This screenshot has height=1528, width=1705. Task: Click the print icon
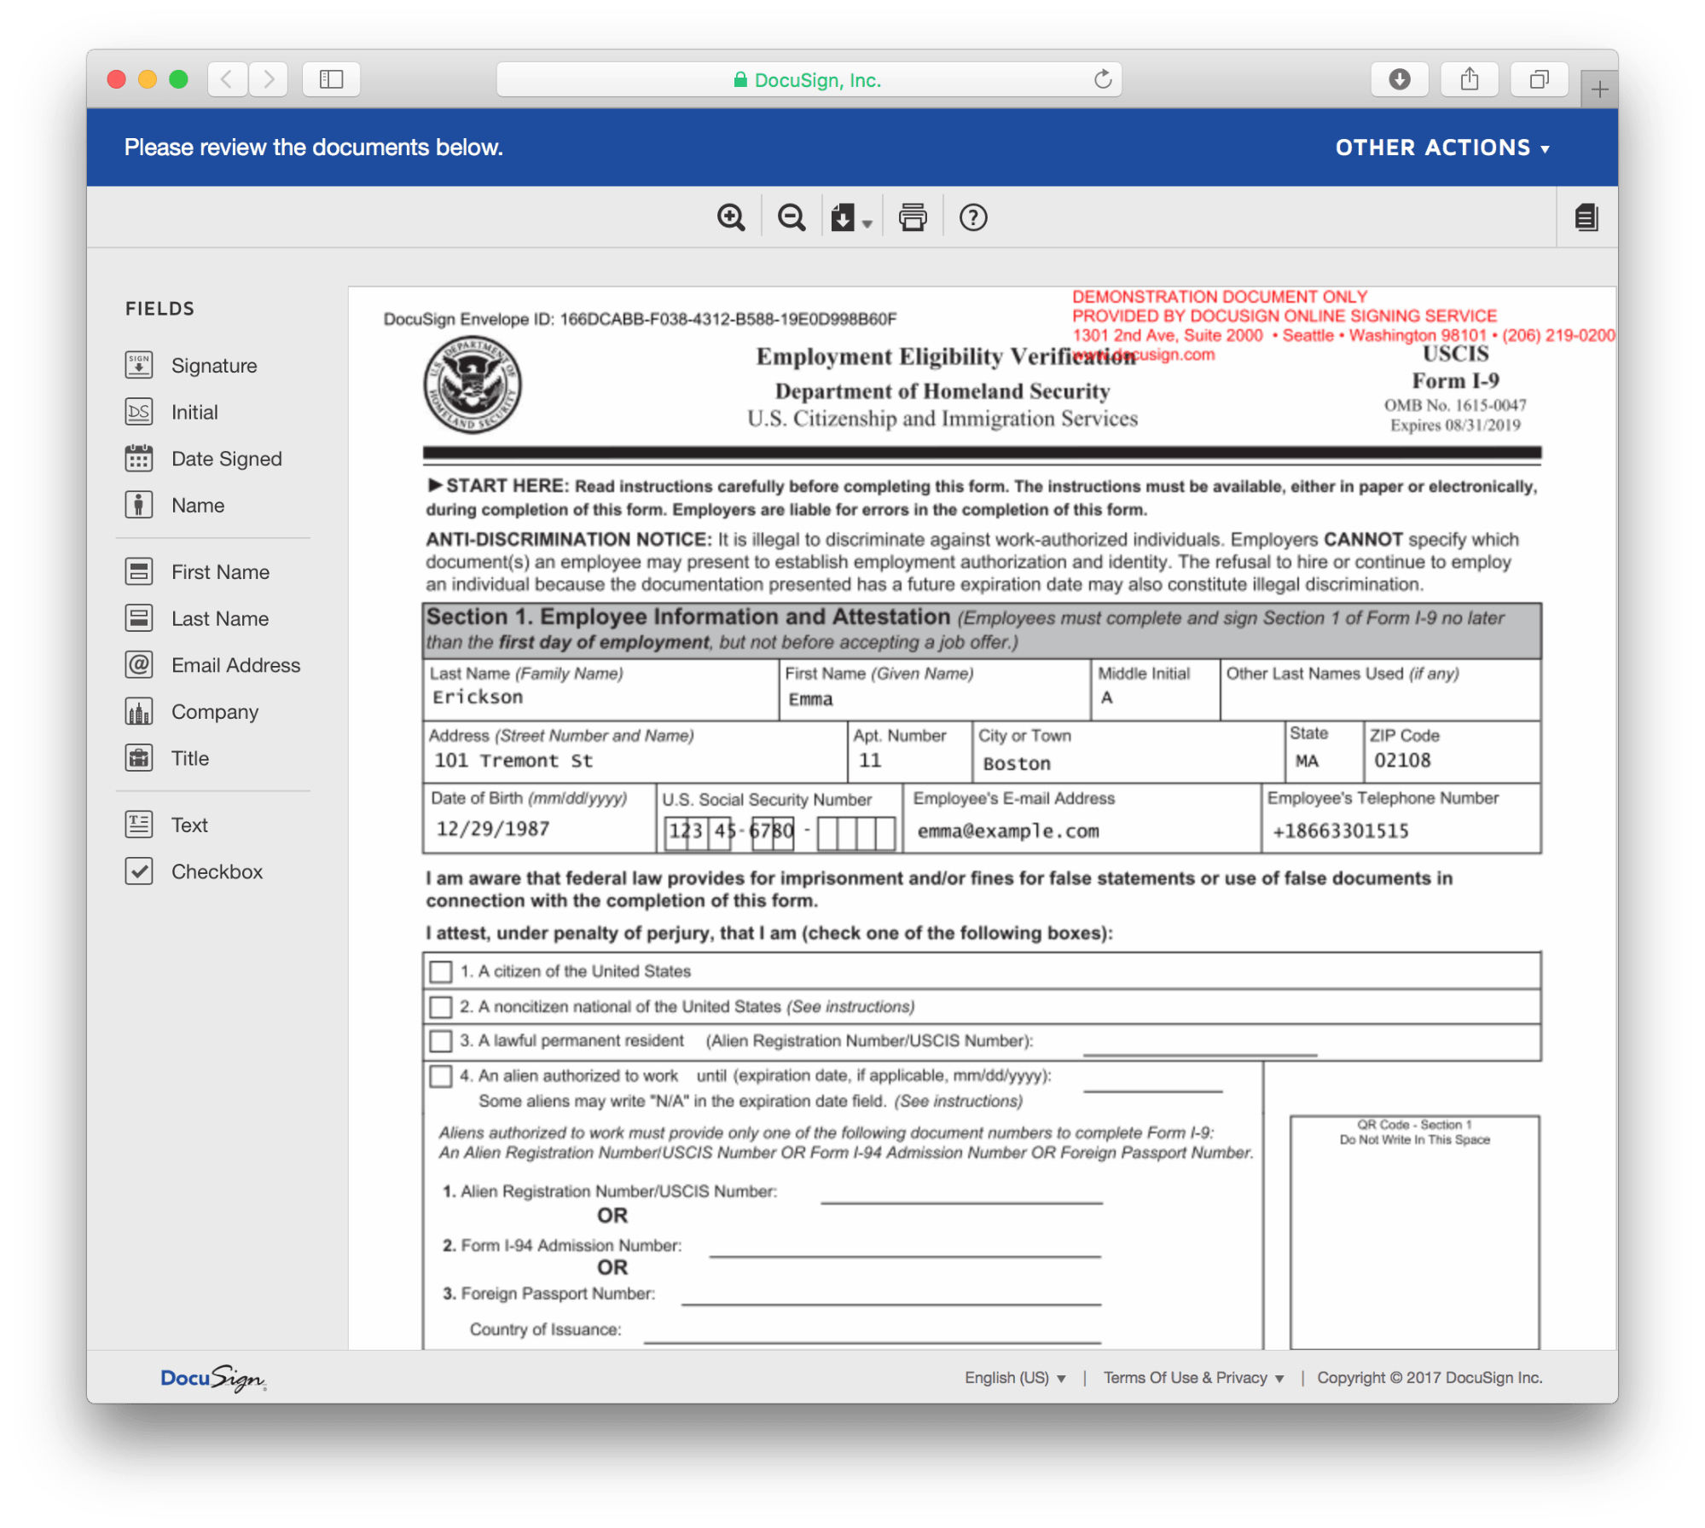click(913, 217)
